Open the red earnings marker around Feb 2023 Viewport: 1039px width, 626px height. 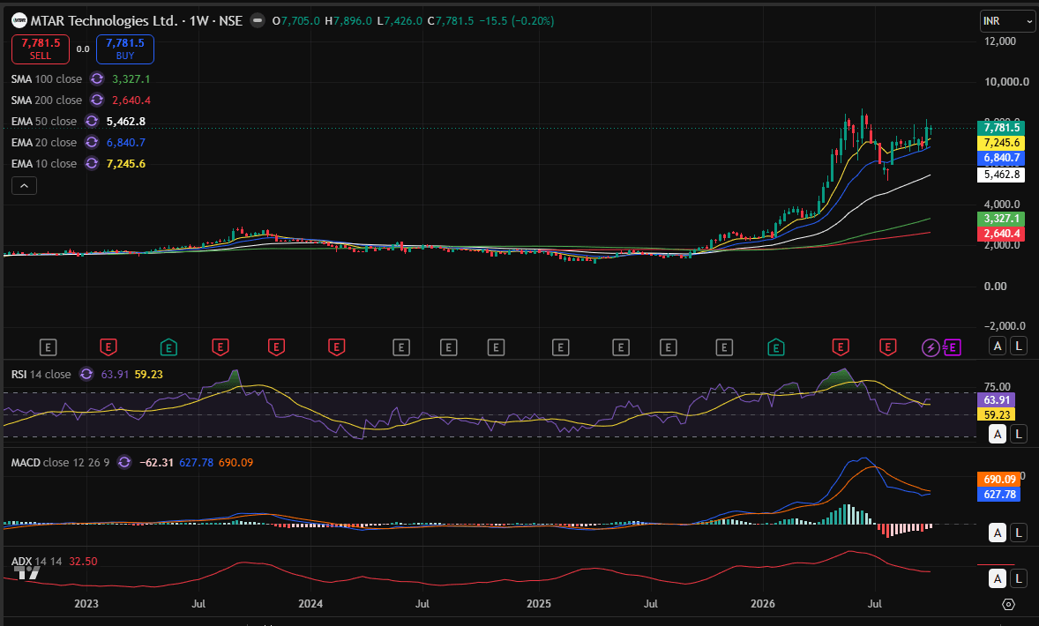click(108, 347)
